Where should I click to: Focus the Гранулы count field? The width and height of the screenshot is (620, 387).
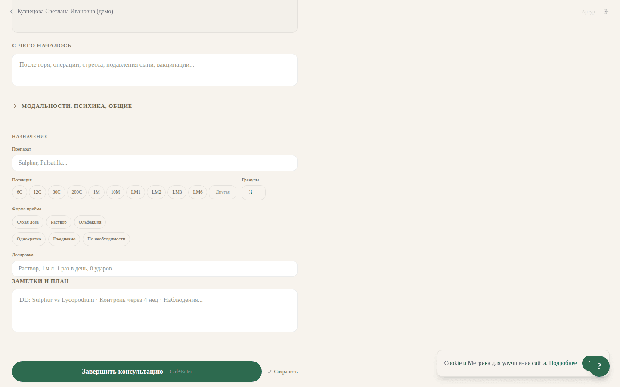(253, 193)
